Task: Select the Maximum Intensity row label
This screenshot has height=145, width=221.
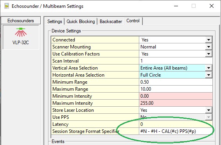Action: [x=95, y=103]
